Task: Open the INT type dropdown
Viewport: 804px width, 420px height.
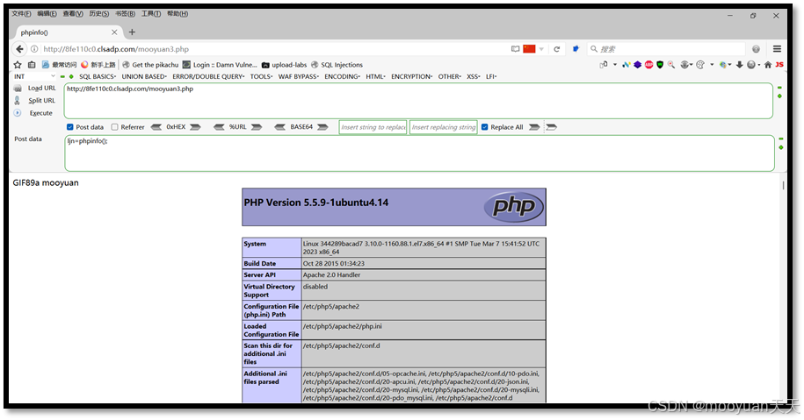Action: (x=34, y=77)
